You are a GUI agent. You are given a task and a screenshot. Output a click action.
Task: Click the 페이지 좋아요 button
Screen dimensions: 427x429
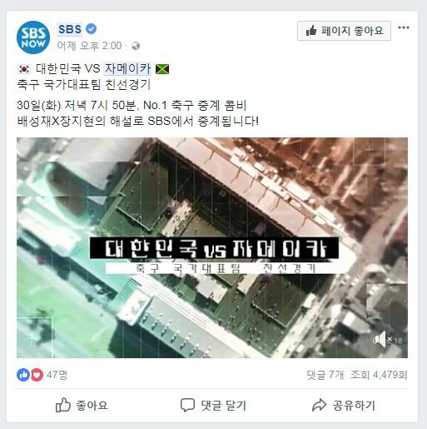[x=344, y=31]
